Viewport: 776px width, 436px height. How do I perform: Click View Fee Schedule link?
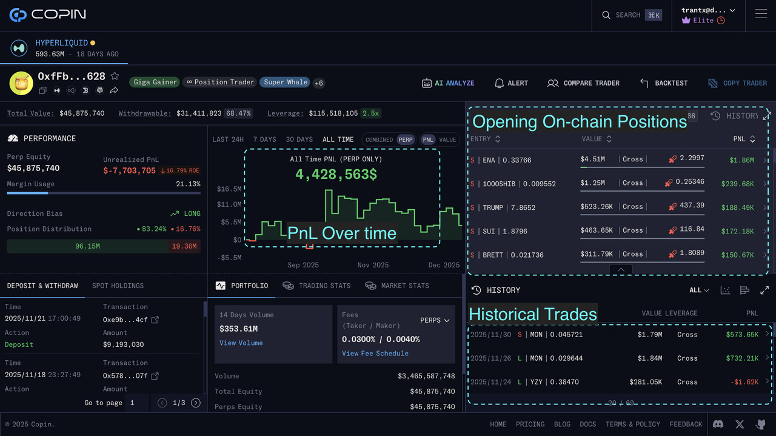(x=375, y=354)
